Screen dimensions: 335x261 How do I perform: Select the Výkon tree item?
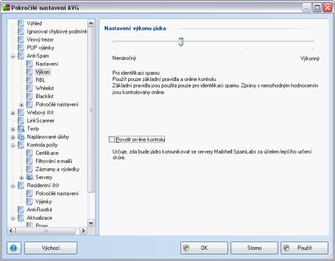[42, 72]
